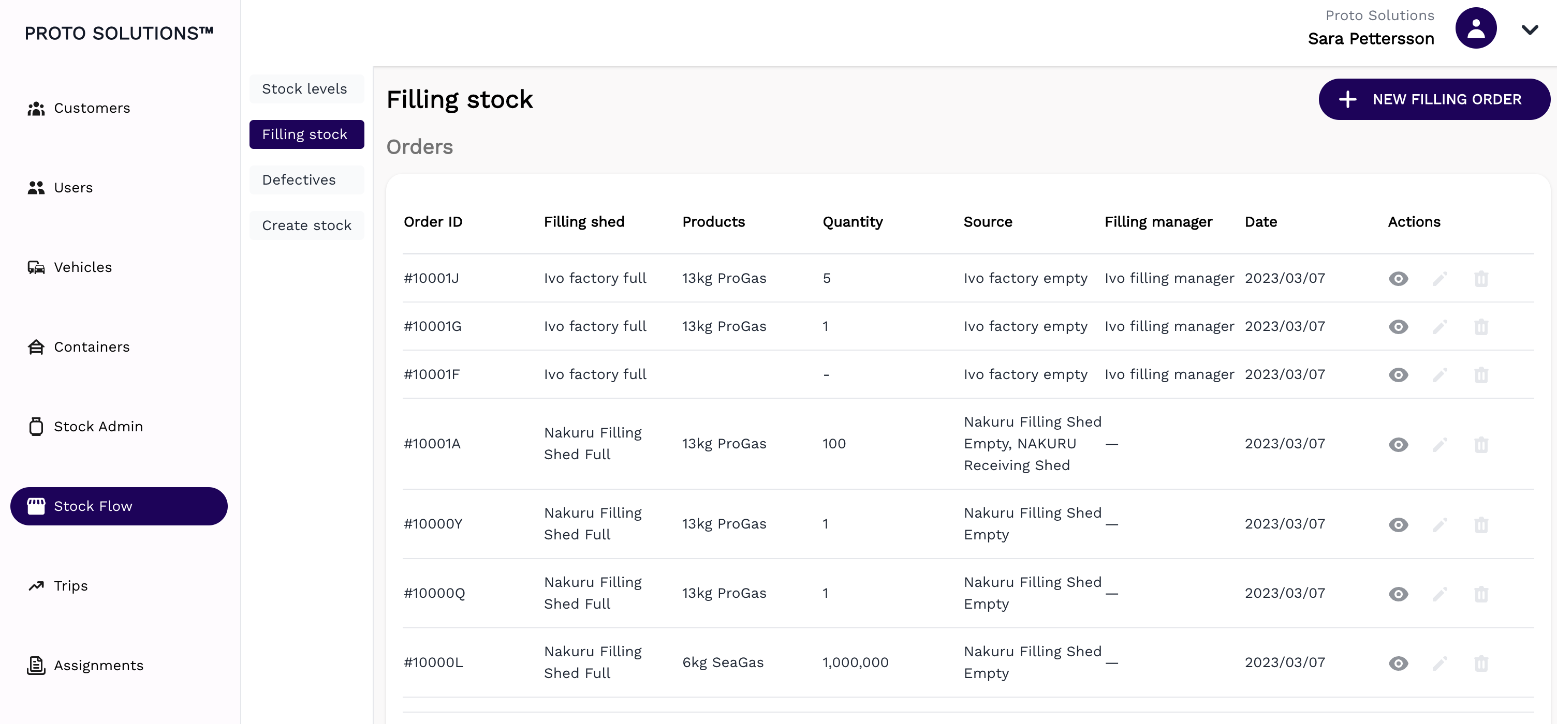This screenshot has width=1557, height=724.
Task: Click the user avatar icon
Action: (1475, 28)
